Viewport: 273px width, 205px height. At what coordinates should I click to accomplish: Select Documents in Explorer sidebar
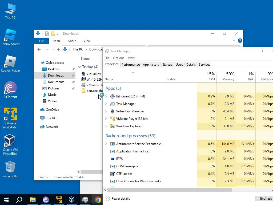(x=56, y=82)
